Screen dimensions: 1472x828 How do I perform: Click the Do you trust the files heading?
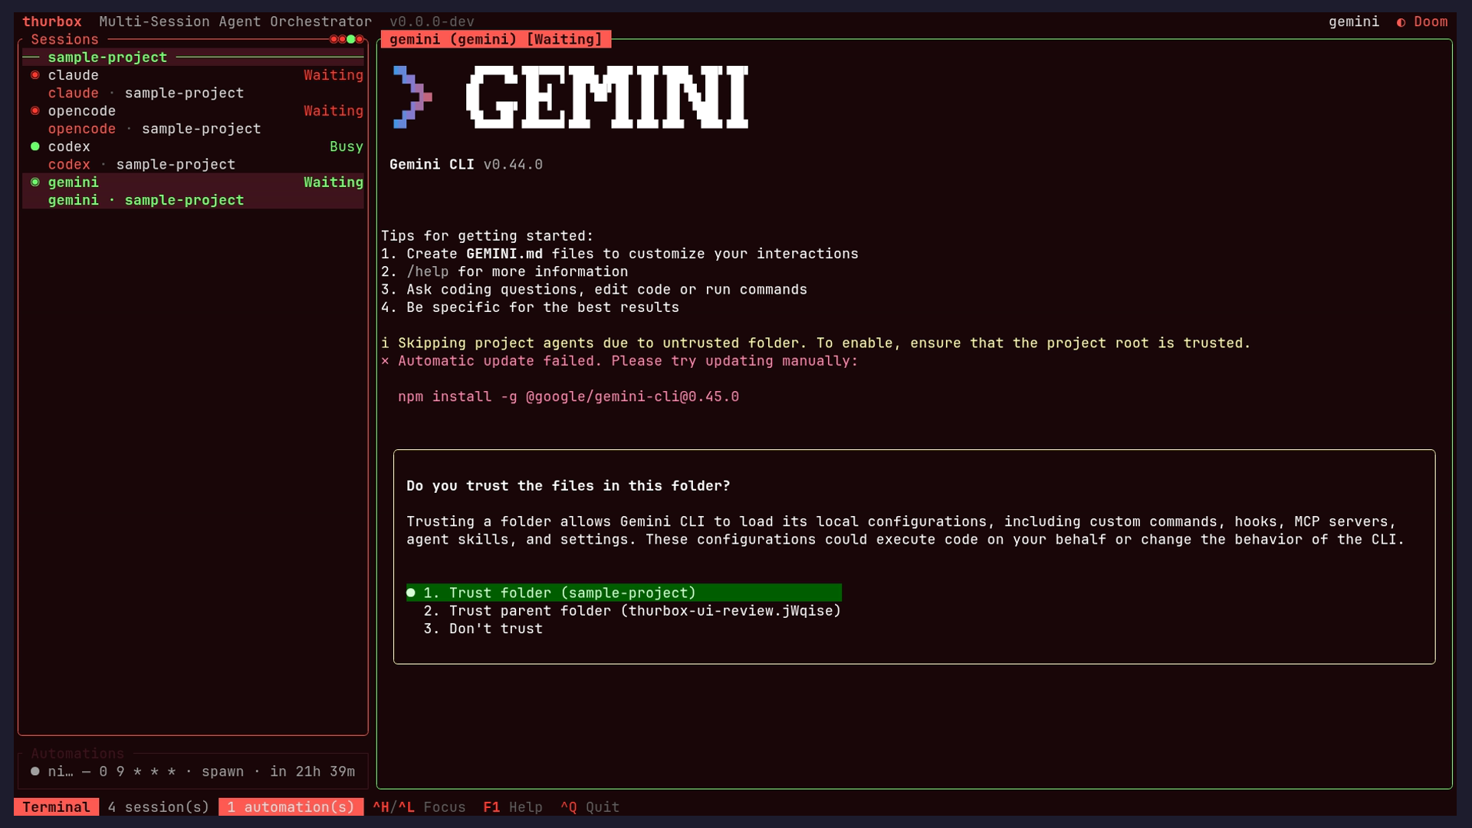(x=568, y=486)
